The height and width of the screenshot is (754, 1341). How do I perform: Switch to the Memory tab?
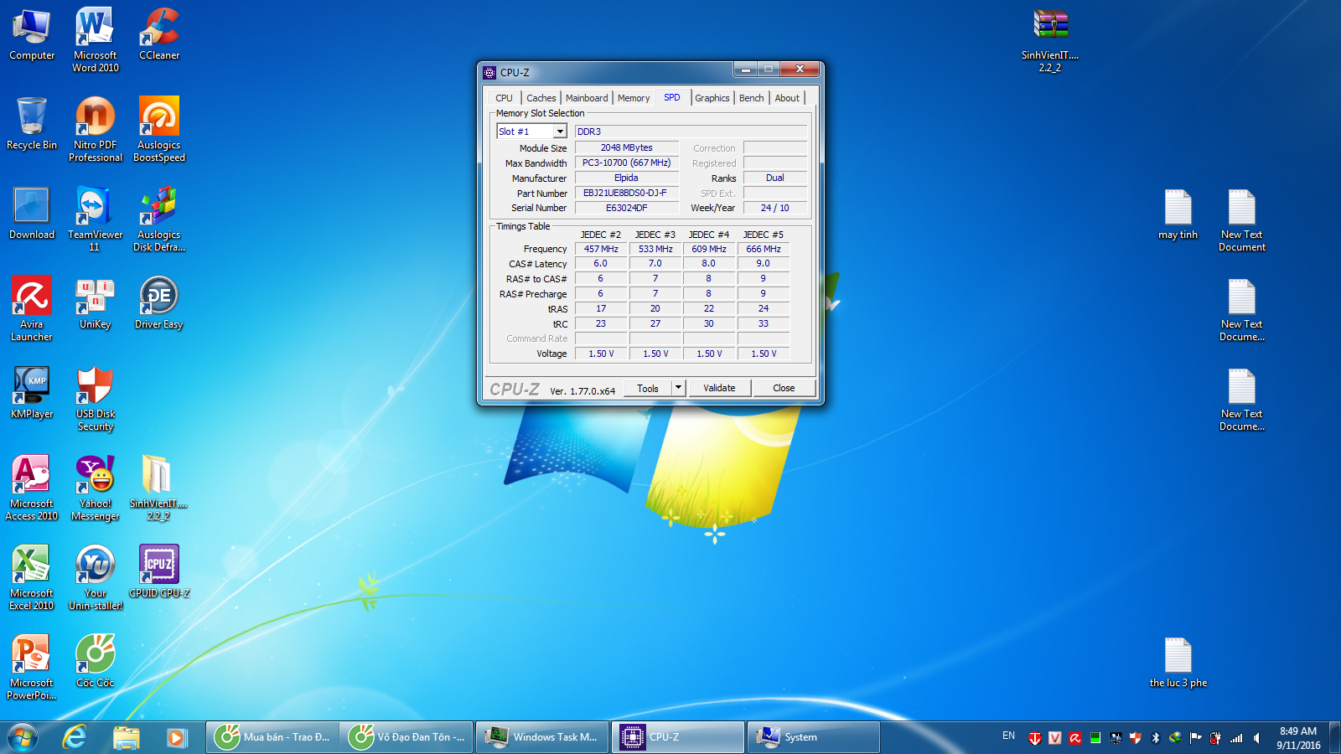coord(634,98)
